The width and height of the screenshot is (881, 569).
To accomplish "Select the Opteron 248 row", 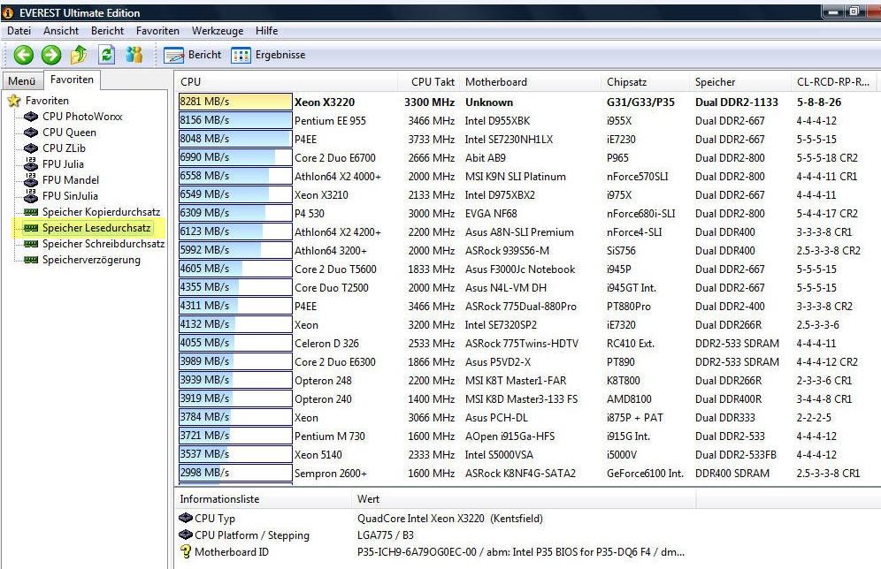I will pos(528,380).
